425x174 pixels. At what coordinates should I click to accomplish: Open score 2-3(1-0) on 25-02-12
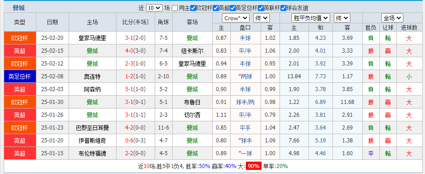click(135, 64)
